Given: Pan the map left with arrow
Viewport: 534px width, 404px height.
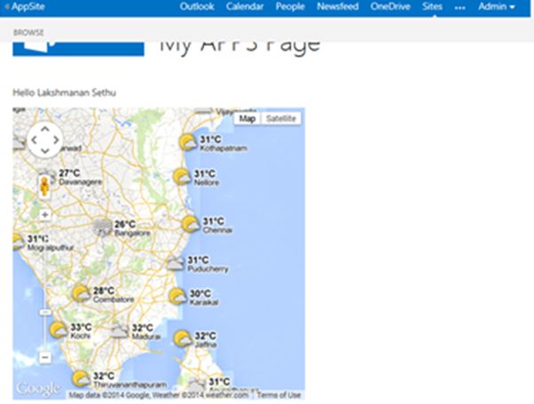Looking at the screenshot, I should (34, 140).
